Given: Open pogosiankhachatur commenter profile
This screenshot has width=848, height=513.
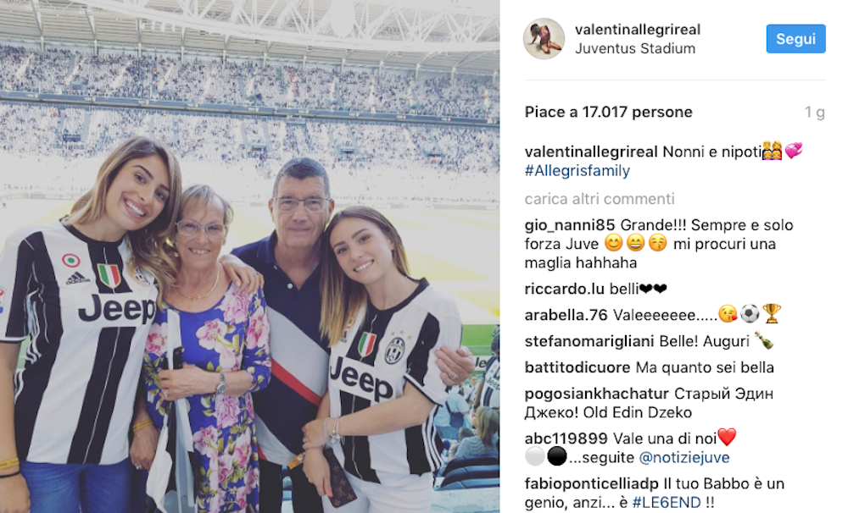Looking at the screenshot, I should pyautogui.click(x=596, y=394).
